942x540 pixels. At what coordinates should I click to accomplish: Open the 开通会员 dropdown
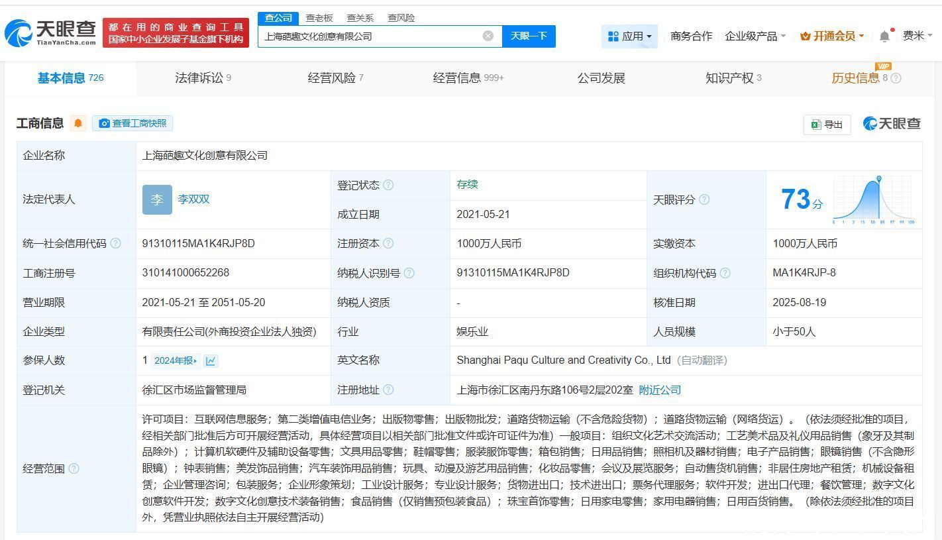click(x=832, y=36)
